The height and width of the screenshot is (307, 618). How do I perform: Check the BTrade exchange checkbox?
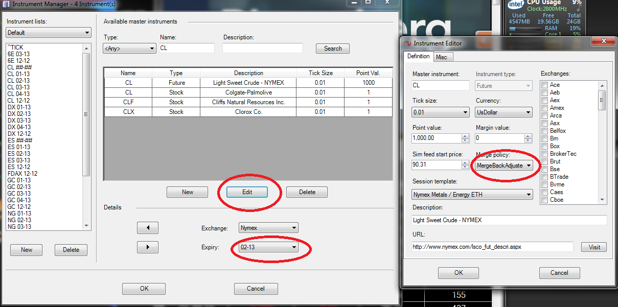[x=545, y=177]
